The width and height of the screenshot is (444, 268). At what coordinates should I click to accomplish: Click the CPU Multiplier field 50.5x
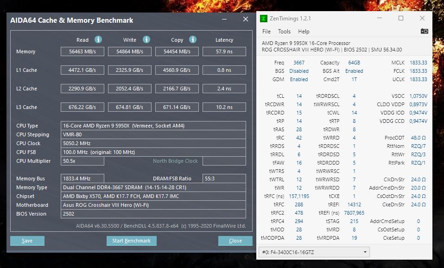pos(82,161)
